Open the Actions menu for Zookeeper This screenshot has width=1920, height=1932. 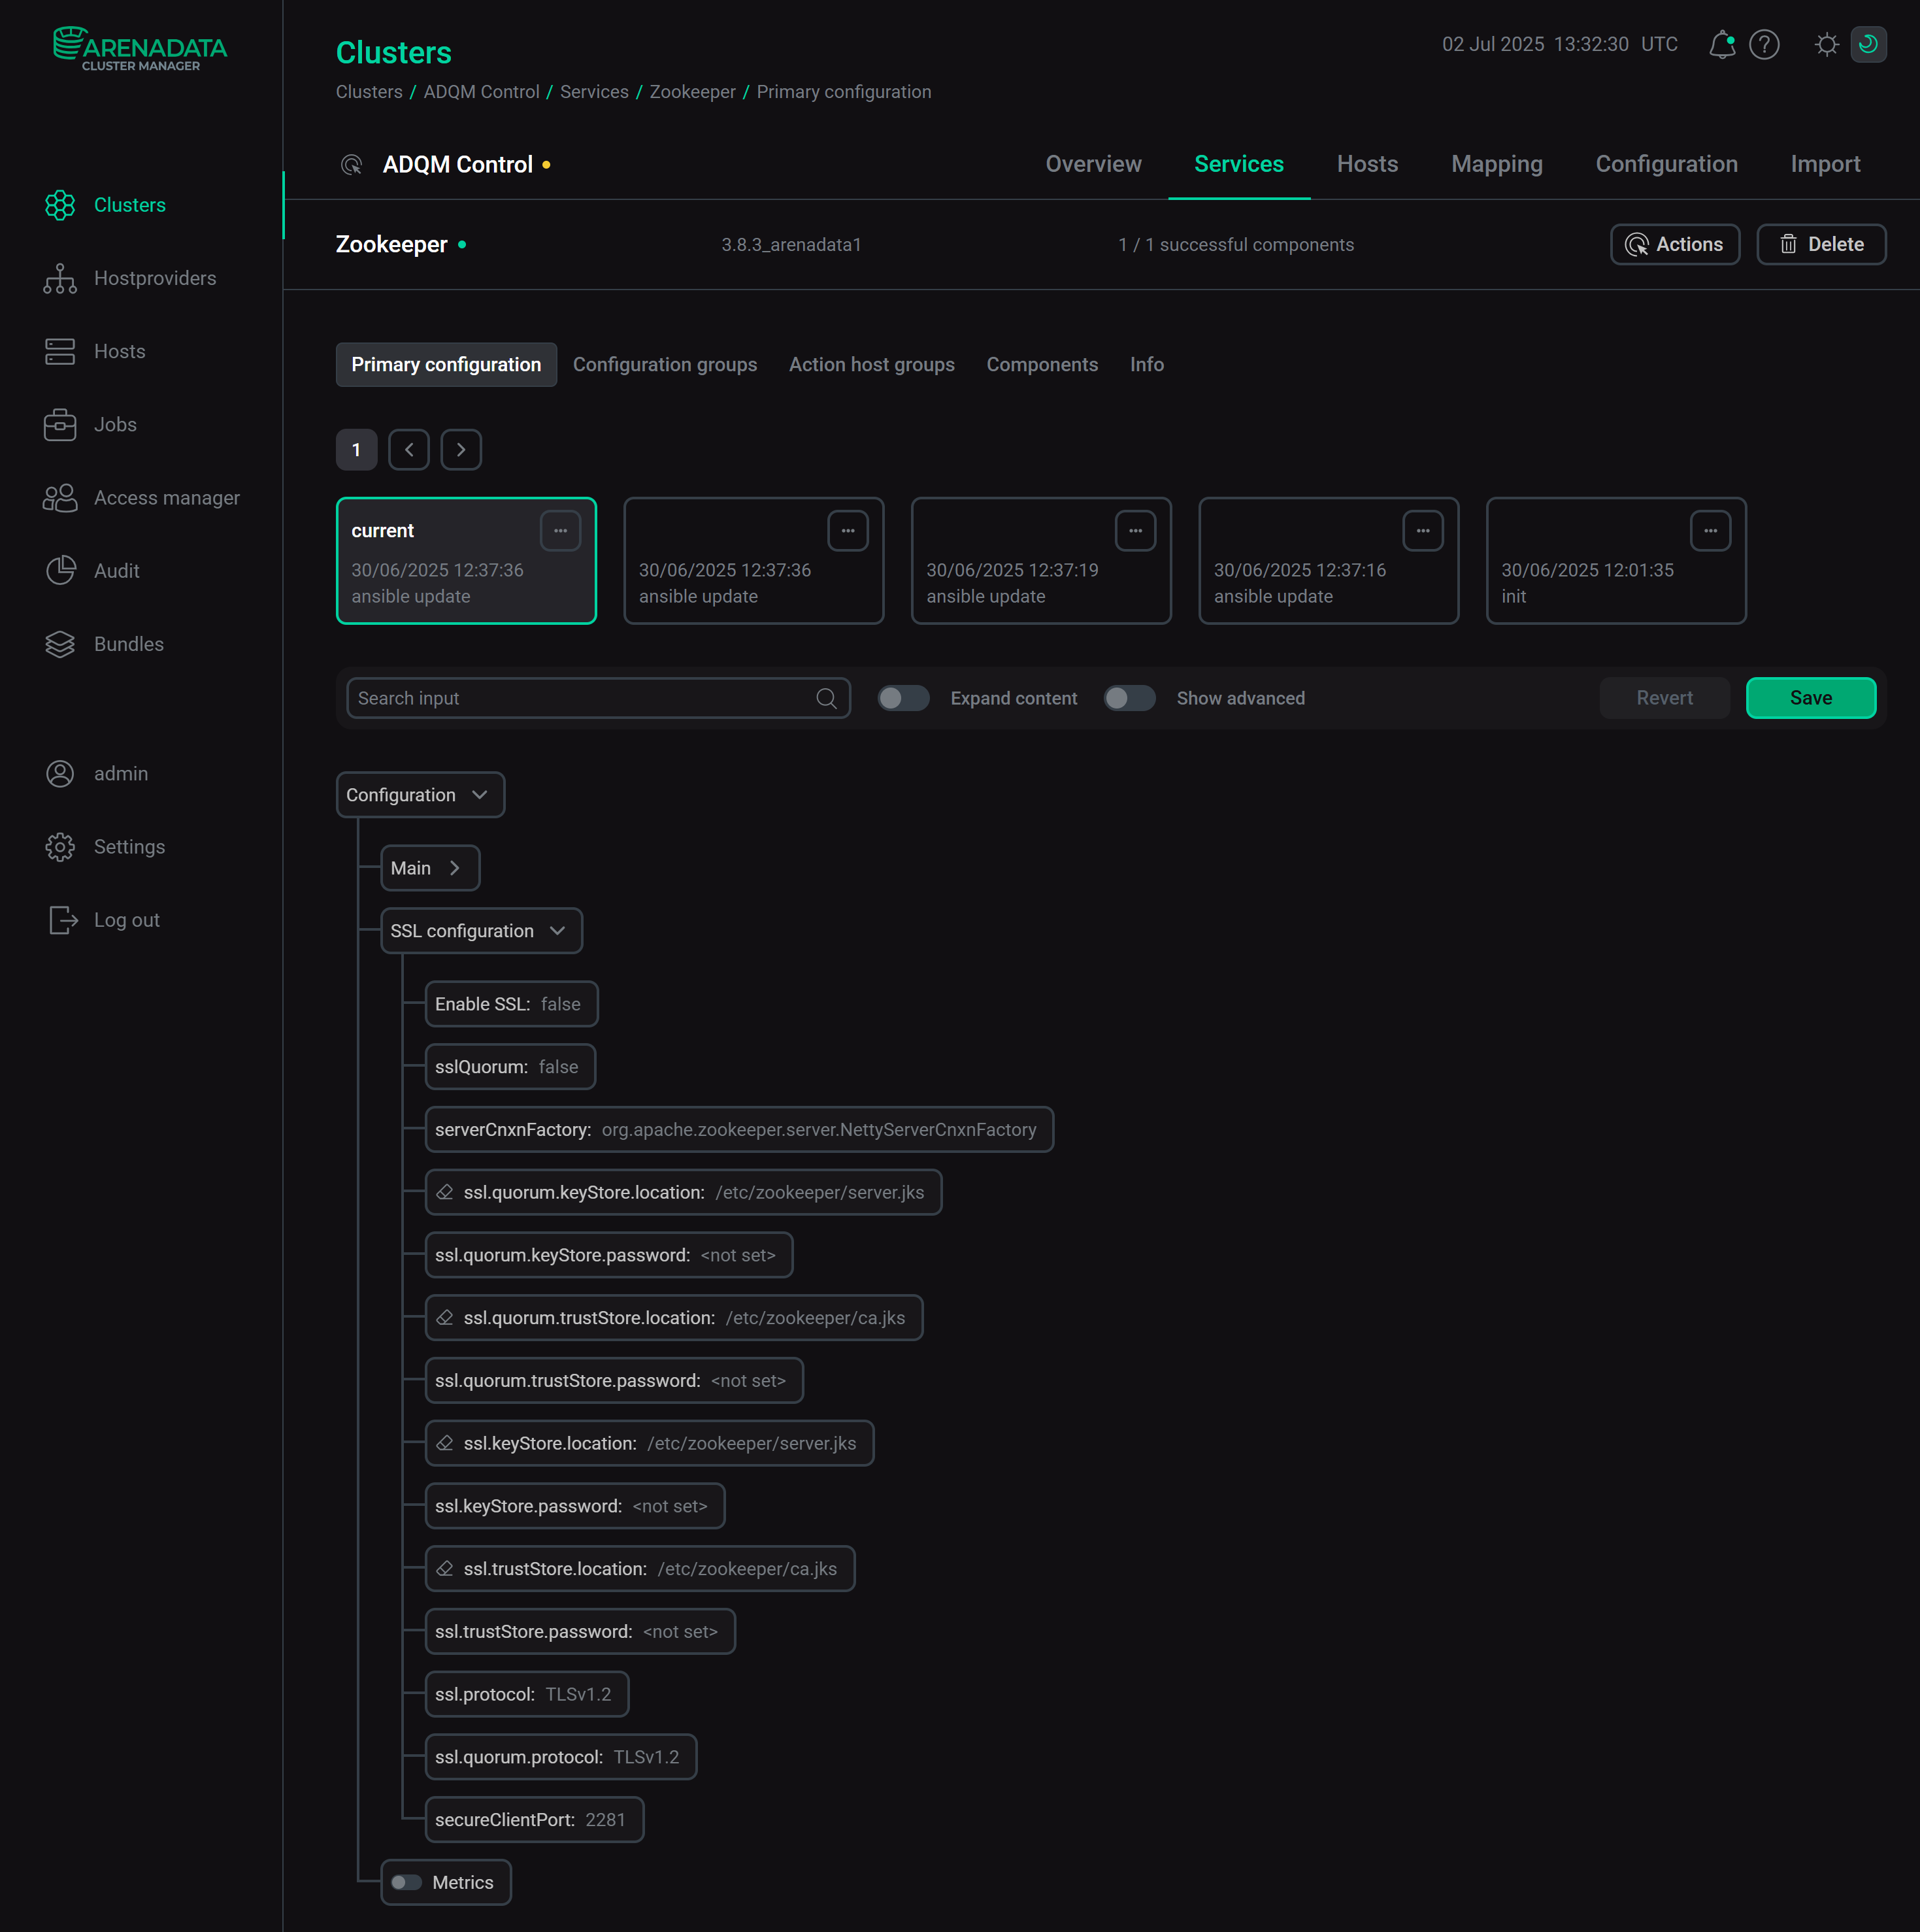point(1675,244)
